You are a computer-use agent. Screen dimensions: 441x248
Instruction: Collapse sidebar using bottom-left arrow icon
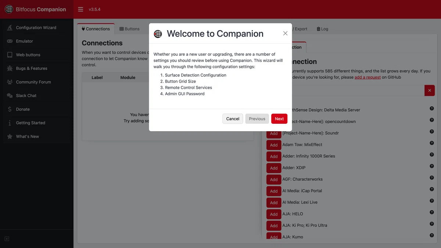point(7,239)
